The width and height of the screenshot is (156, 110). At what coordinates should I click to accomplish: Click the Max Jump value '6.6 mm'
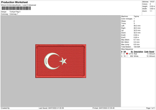click(136, 44)
